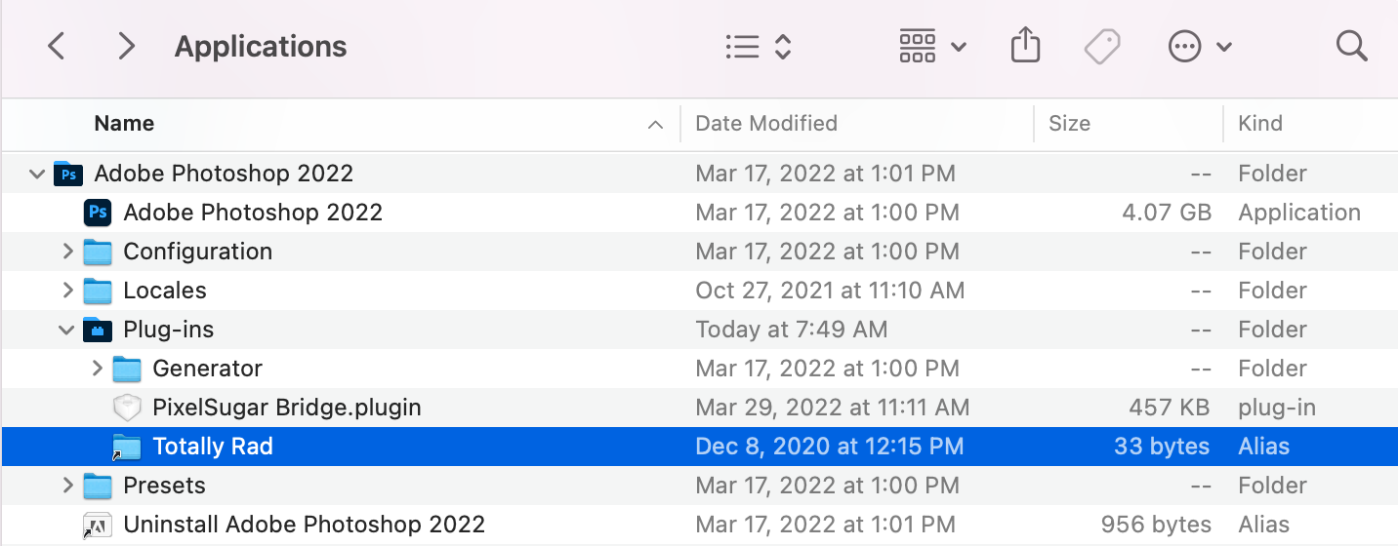Click the Back navigation arrow
The height and width of the screenshot is (546, 1398).
tap(57, 46)
